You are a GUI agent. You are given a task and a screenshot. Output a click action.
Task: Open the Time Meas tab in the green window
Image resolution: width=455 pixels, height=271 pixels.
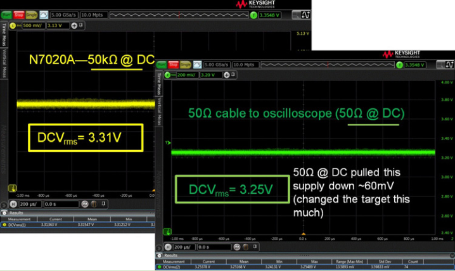[158, 84]
